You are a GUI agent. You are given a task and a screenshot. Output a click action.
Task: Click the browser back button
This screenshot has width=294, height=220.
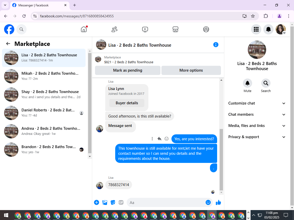click(6, 16)
